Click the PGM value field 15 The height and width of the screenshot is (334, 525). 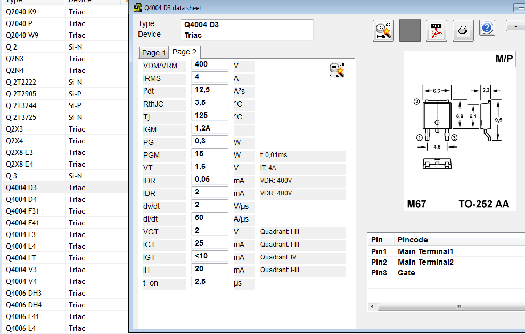click(x=210, y=154)
